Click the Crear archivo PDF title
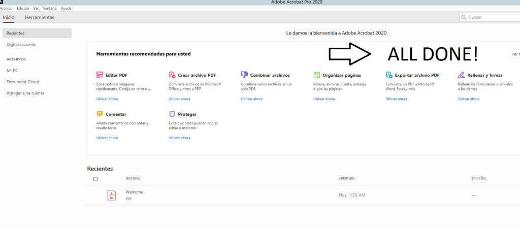The image size is (520, 228). click(197, 75)
